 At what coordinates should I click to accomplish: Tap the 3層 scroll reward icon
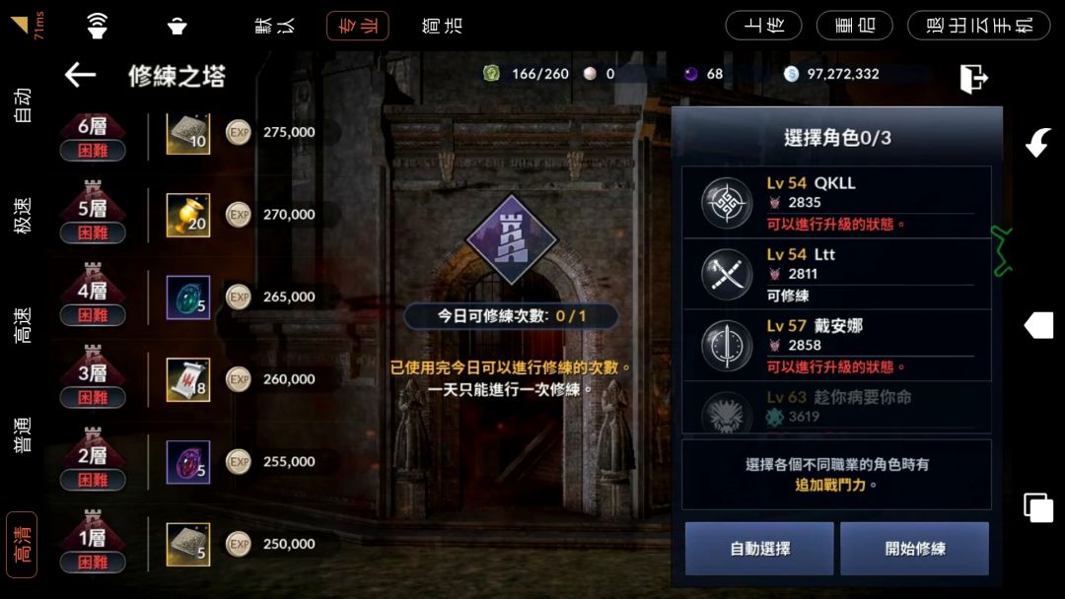click(188, 380)
